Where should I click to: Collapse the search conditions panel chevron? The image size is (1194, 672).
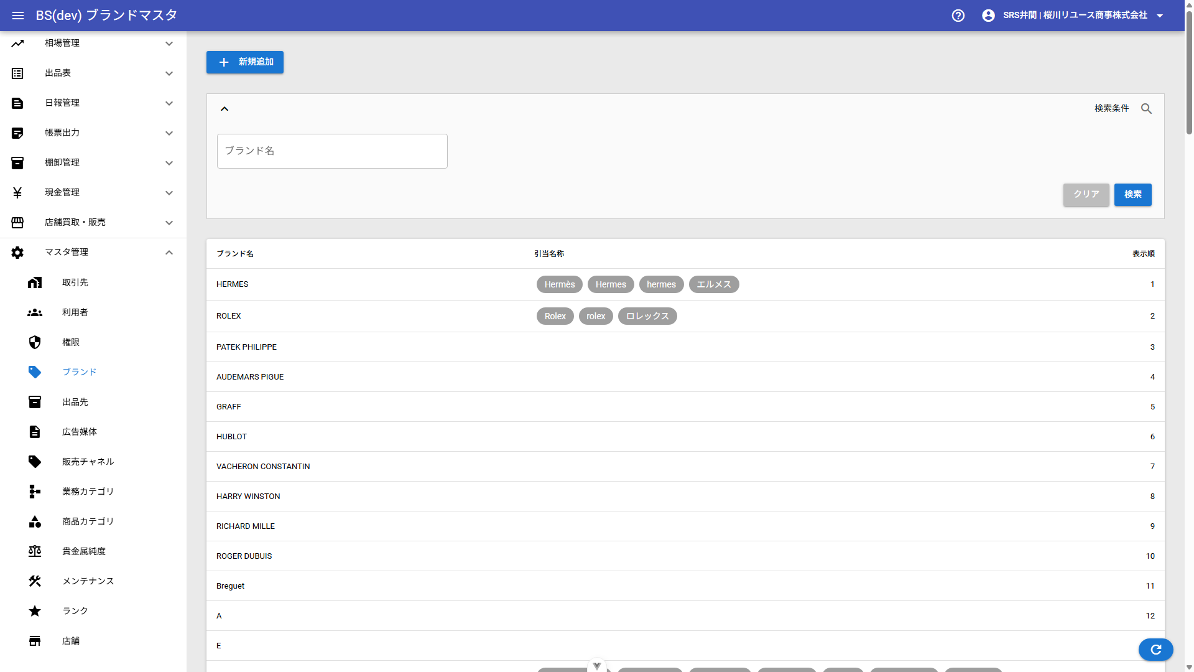click(x=224, y=109)
